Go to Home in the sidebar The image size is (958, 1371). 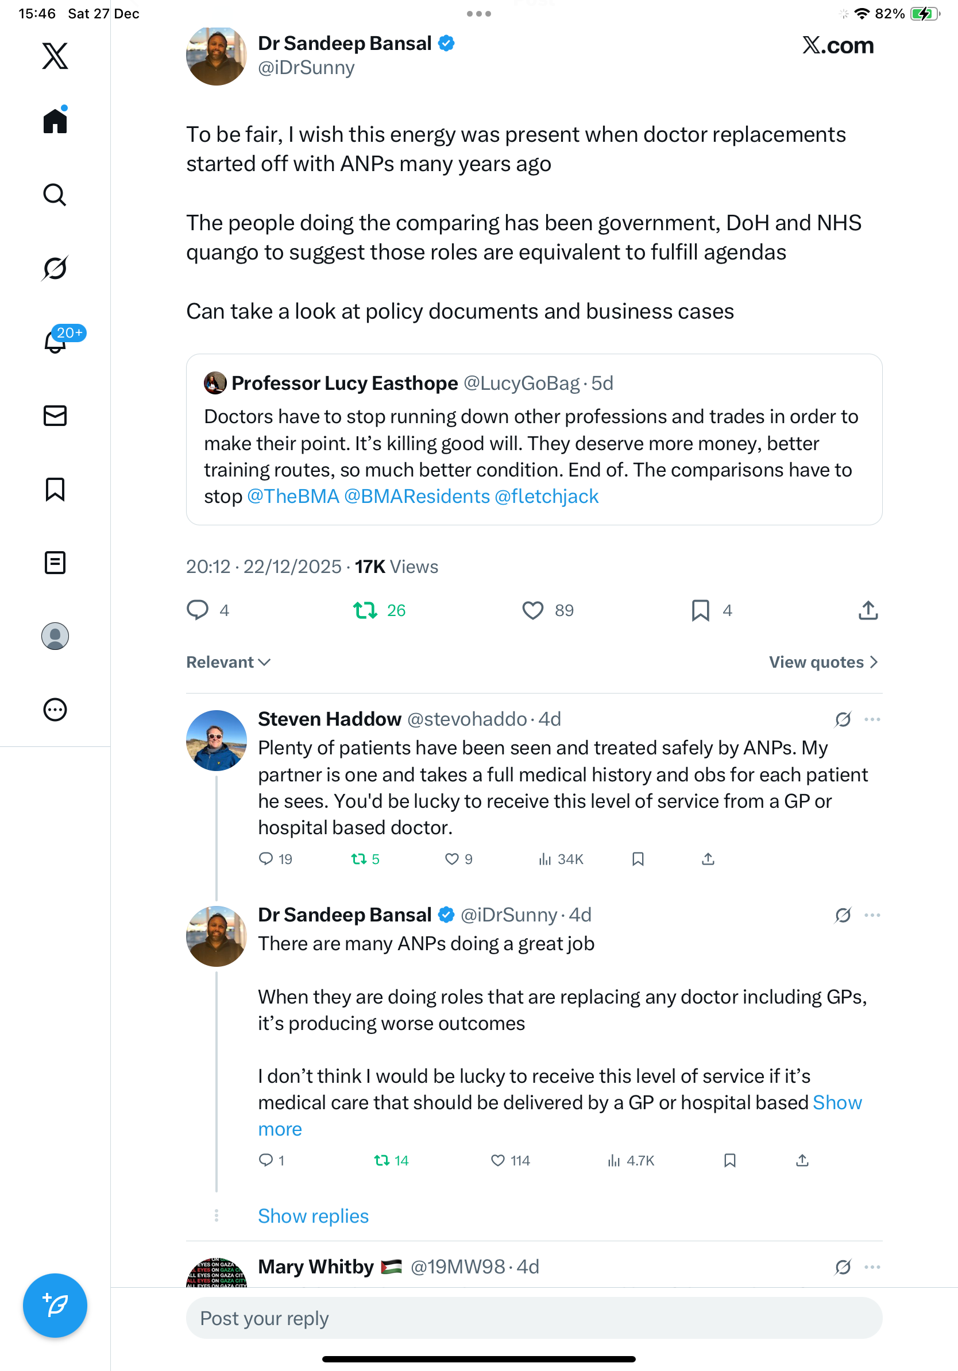pos(55,121)
